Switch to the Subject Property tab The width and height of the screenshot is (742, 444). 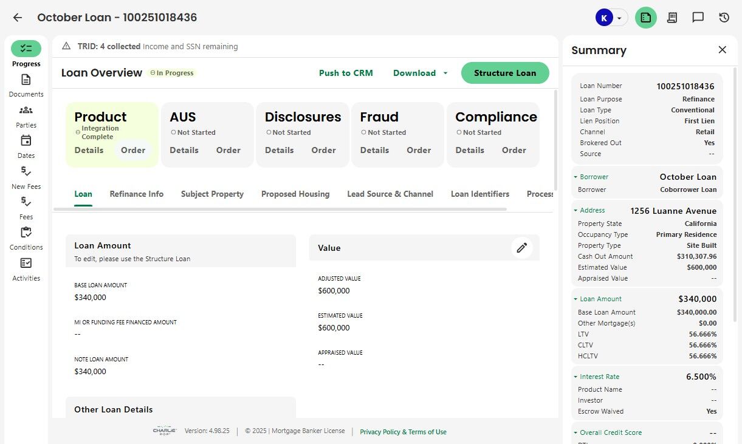click(x=212, y=194)
